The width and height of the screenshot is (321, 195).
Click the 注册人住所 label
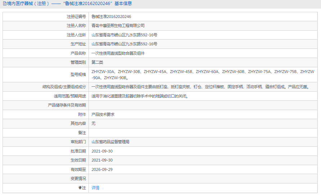76,35
